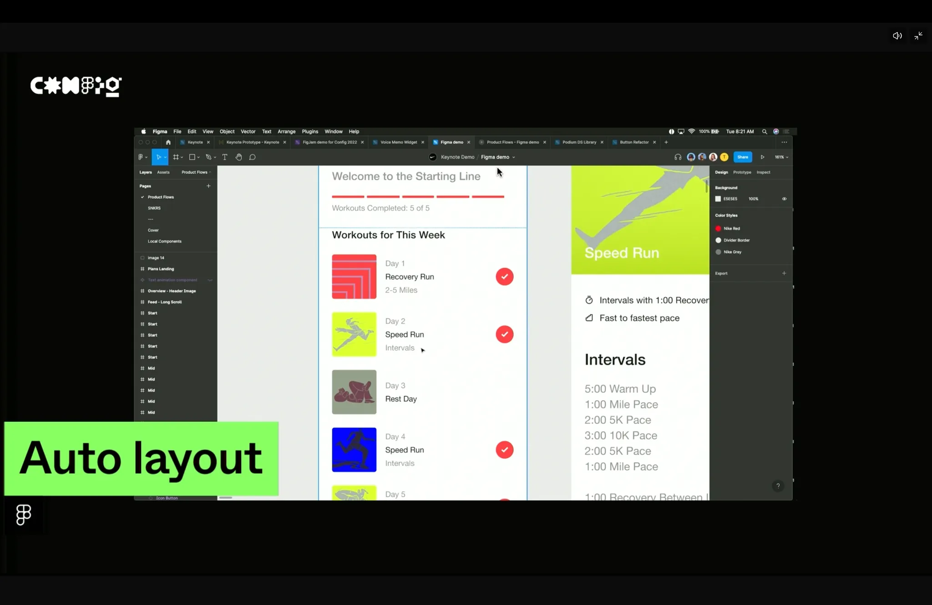
Task: Add a new page with plus icon
Action: coord(208,186)
